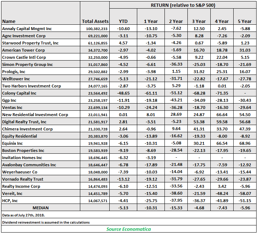Select Colony Capital 4 Year value -71.35
This screenshot has width=258, height=234.
(x=222, y=93)
